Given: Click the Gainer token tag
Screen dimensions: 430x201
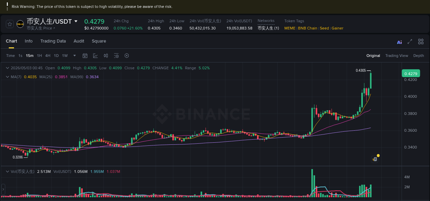Looking at the screenshot, I should tap(337, 28).
